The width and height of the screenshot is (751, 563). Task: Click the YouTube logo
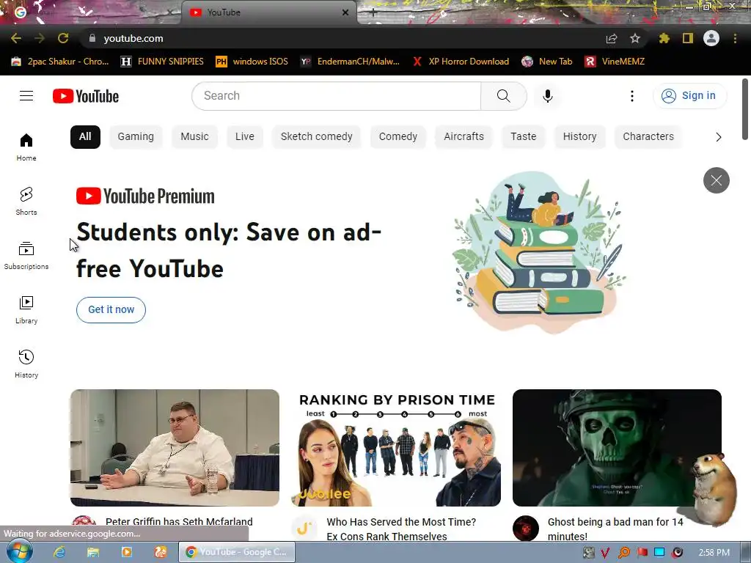coord(86,96)
